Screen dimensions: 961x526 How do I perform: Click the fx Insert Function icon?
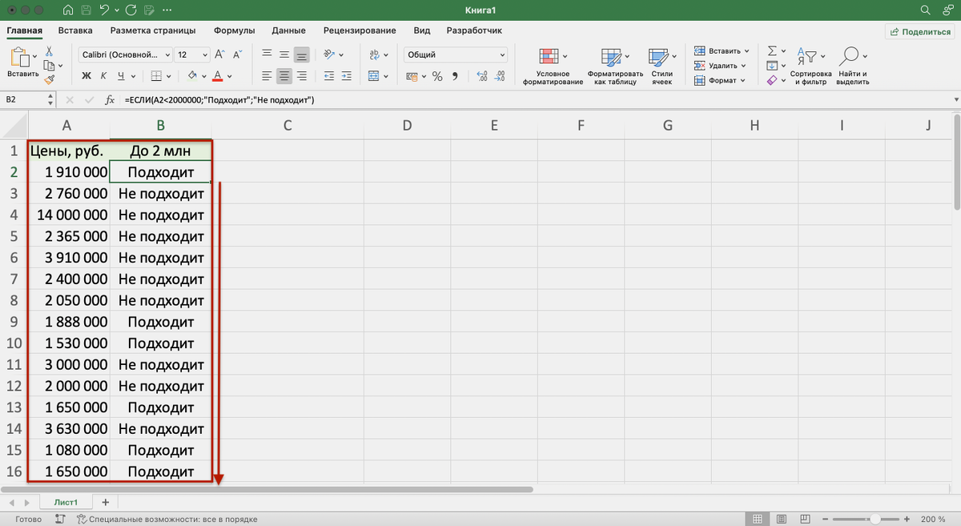click(111, 100)
